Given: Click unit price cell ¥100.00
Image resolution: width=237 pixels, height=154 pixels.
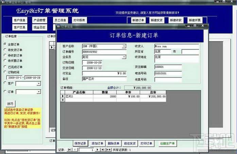Looking at the screenshot, I should [128, 96].
